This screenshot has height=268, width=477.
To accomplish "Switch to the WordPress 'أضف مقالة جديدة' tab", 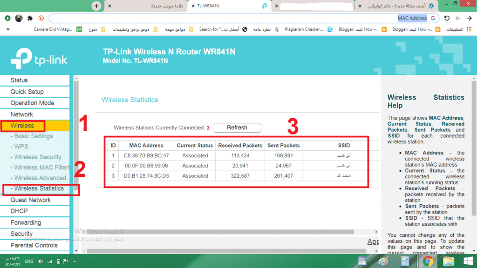I will point(396,6).
